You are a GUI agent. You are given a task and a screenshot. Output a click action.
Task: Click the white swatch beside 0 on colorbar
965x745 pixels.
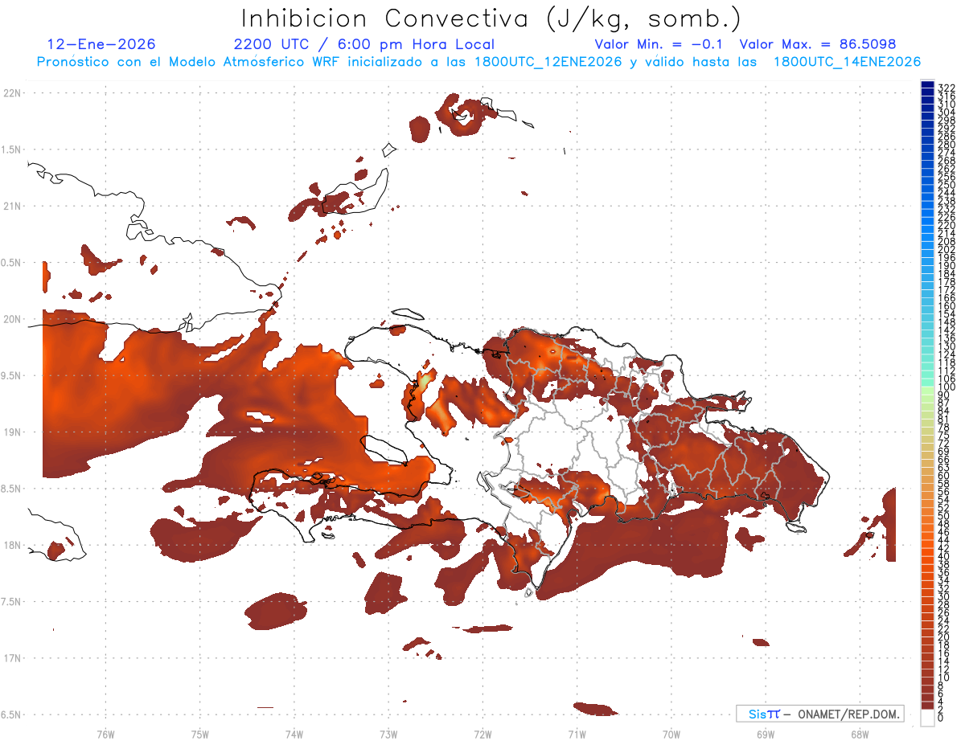[927, 718]
